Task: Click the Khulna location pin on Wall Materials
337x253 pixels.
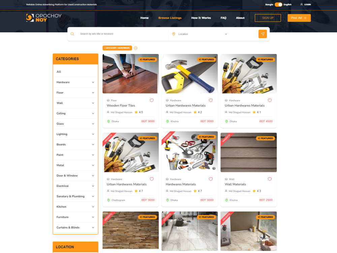Action: click(226, 200)
